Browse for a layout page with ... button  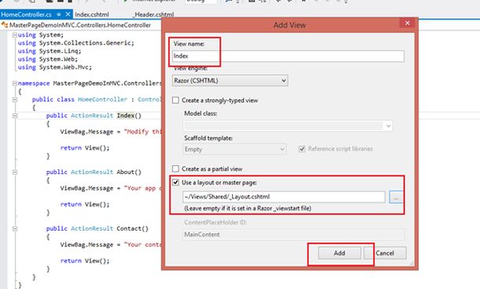coord(396,197)
